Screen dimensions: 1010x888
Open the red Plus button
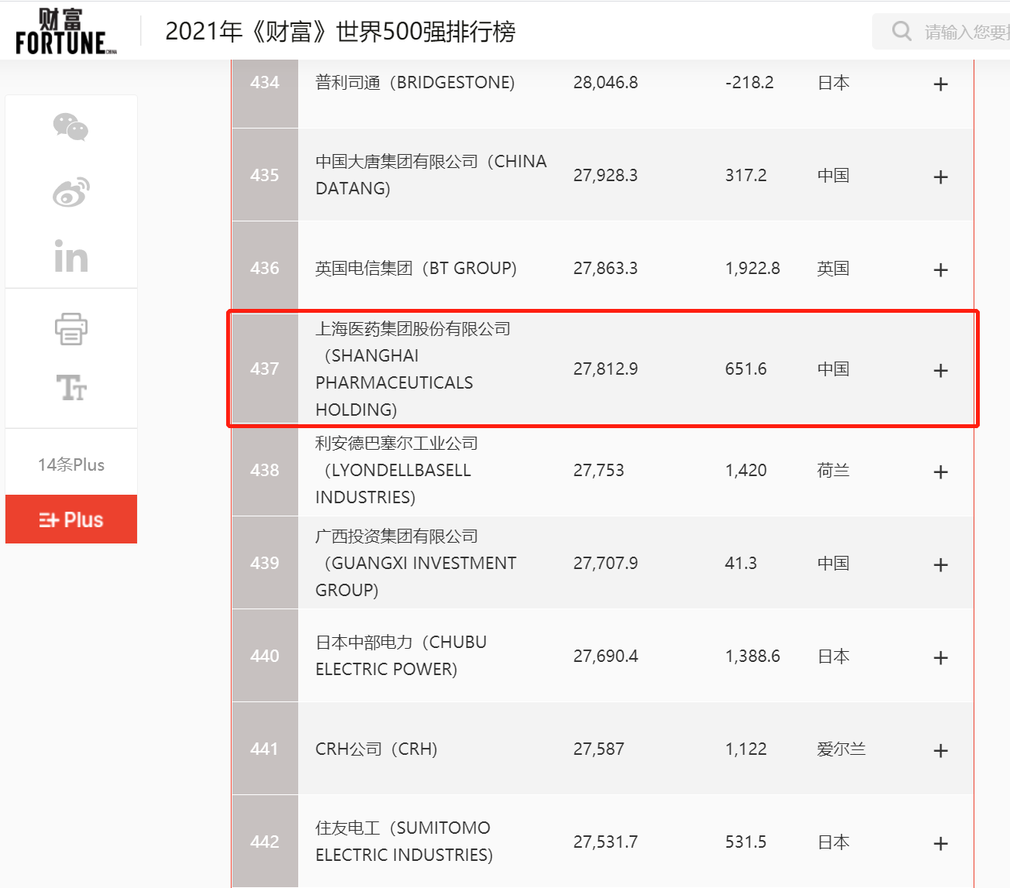coord(71,519)
